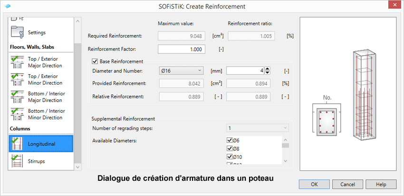Viewport: 404px width, 196px height.
Task: Close the Create Reinforcement dialog
Action: click(x=394, y=6)
